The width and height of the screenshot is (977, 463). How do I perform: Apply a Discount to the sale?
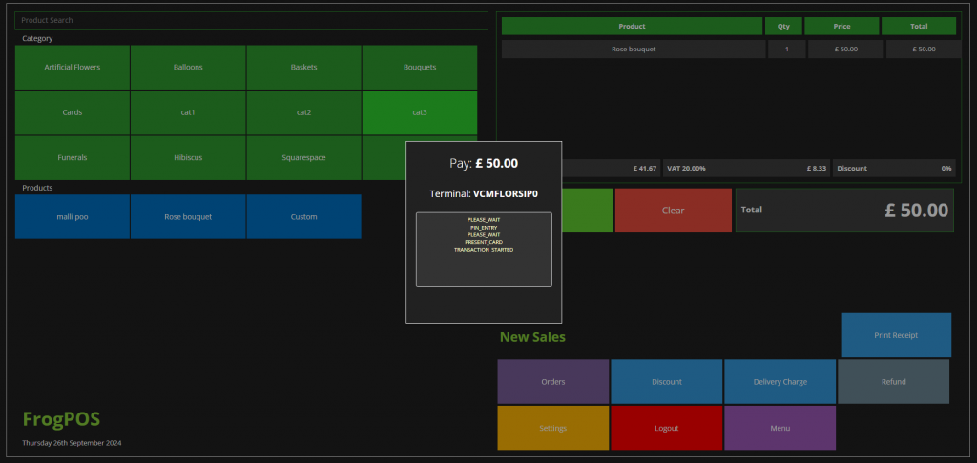[667, 382]
